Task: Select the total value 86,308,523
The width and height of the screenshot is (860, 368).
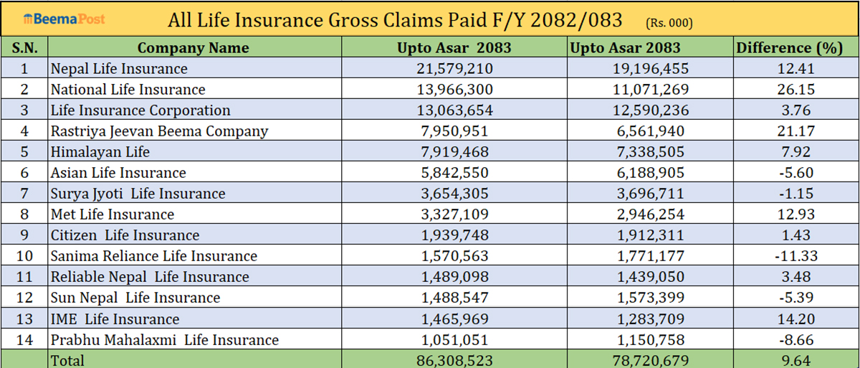Action: pyautogui.click(x=454, y=360)
